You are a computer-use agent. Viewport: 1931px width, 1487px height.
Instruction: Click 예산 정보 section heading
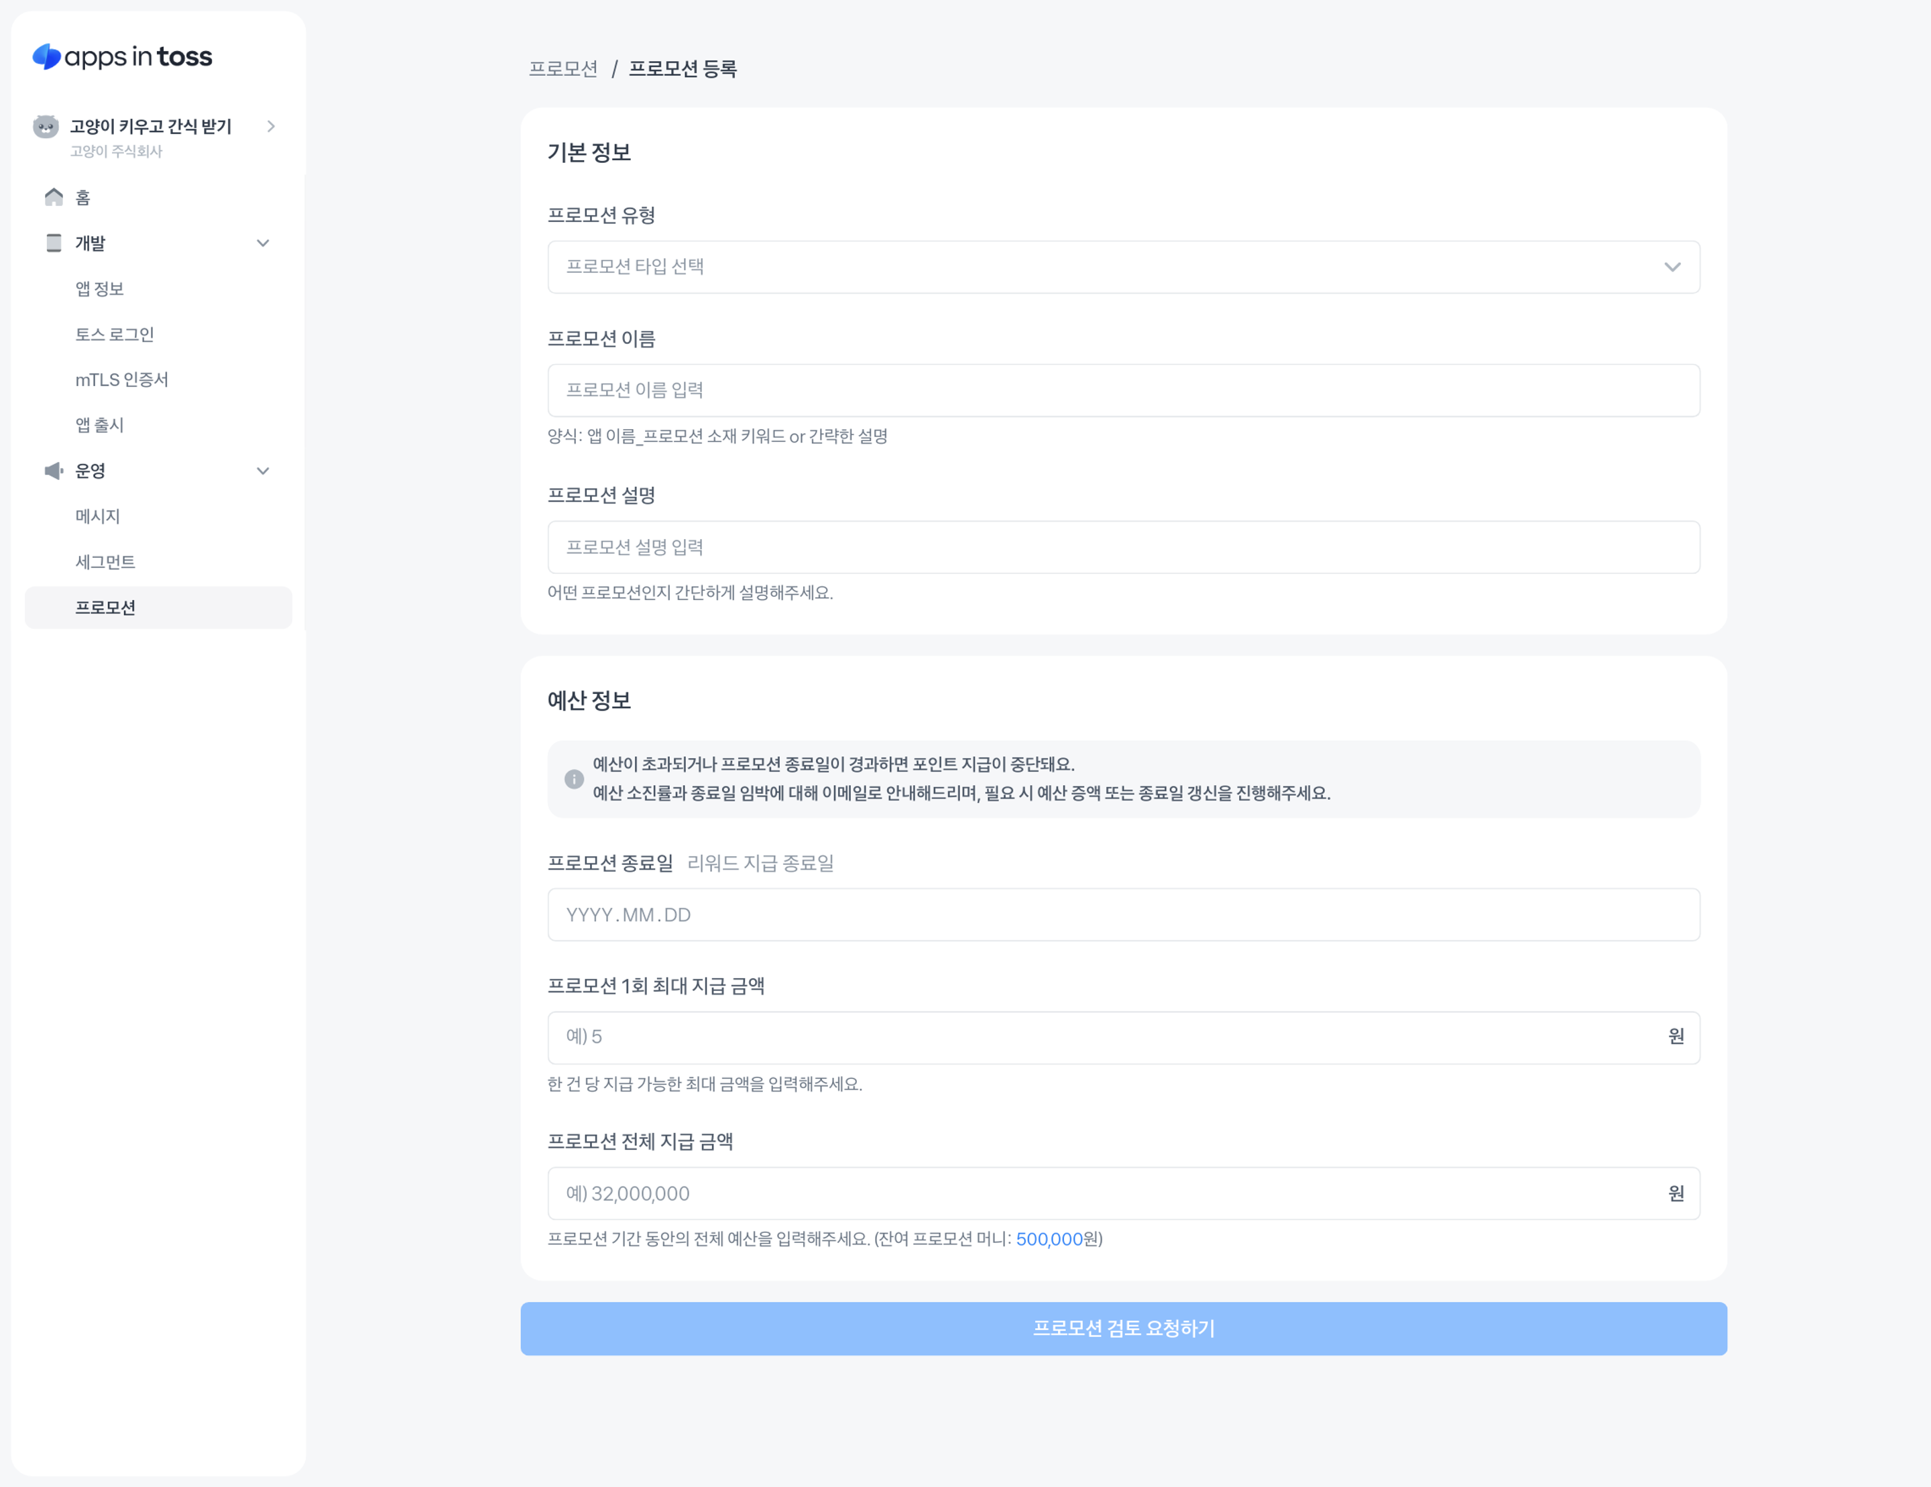coord(589,700)
